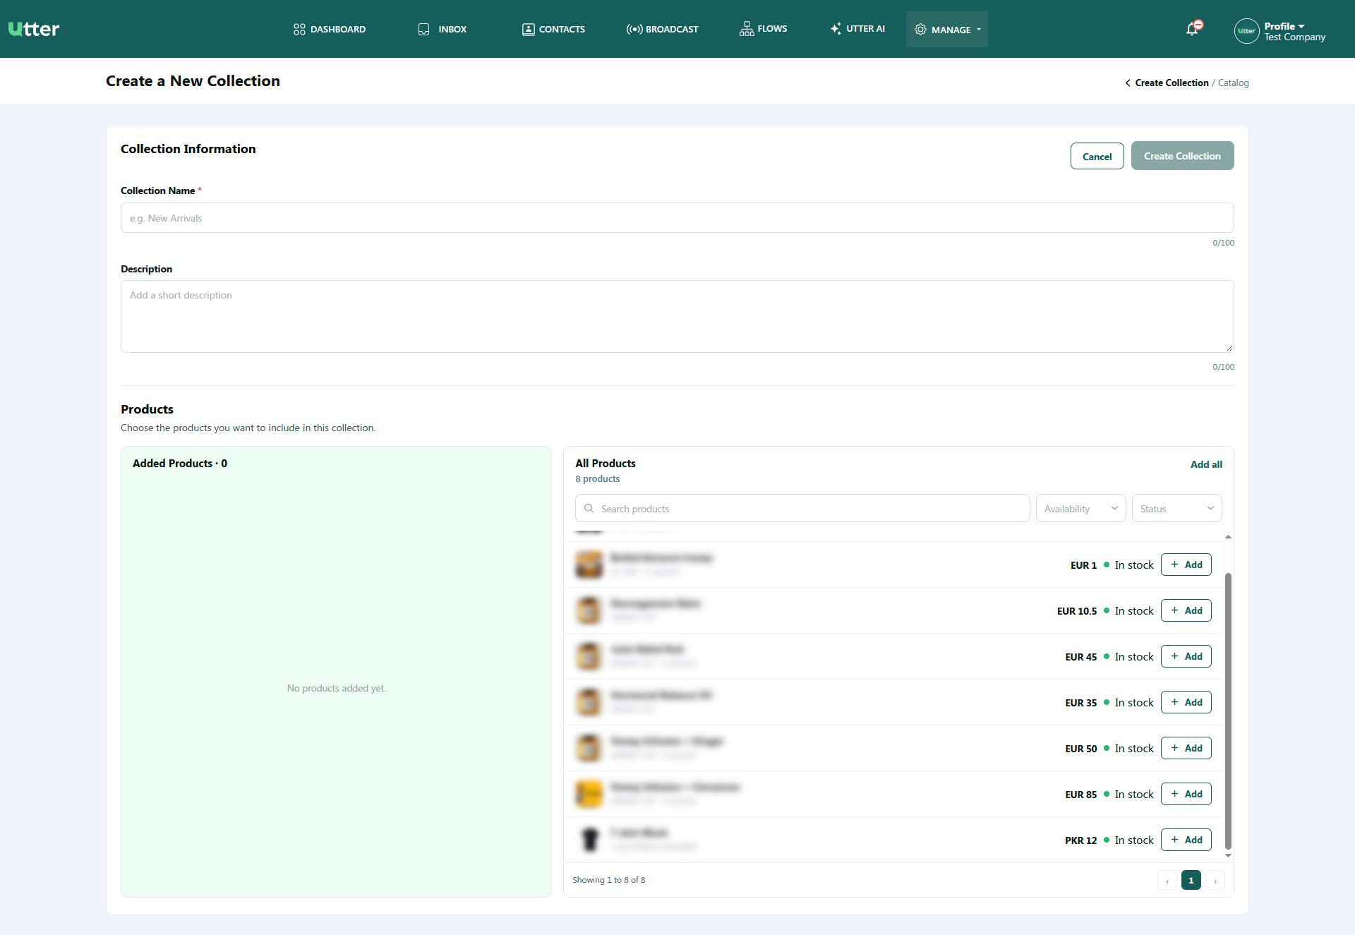
Task: Click the scroll up arrow of product list
Action: (x=1228, y=537)
